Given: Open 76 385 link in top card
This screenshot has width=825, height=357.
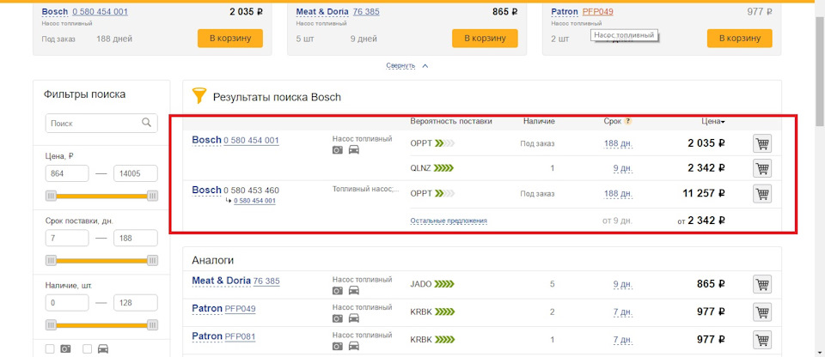Looking at the screenshot, I should (x=366, y=11).
